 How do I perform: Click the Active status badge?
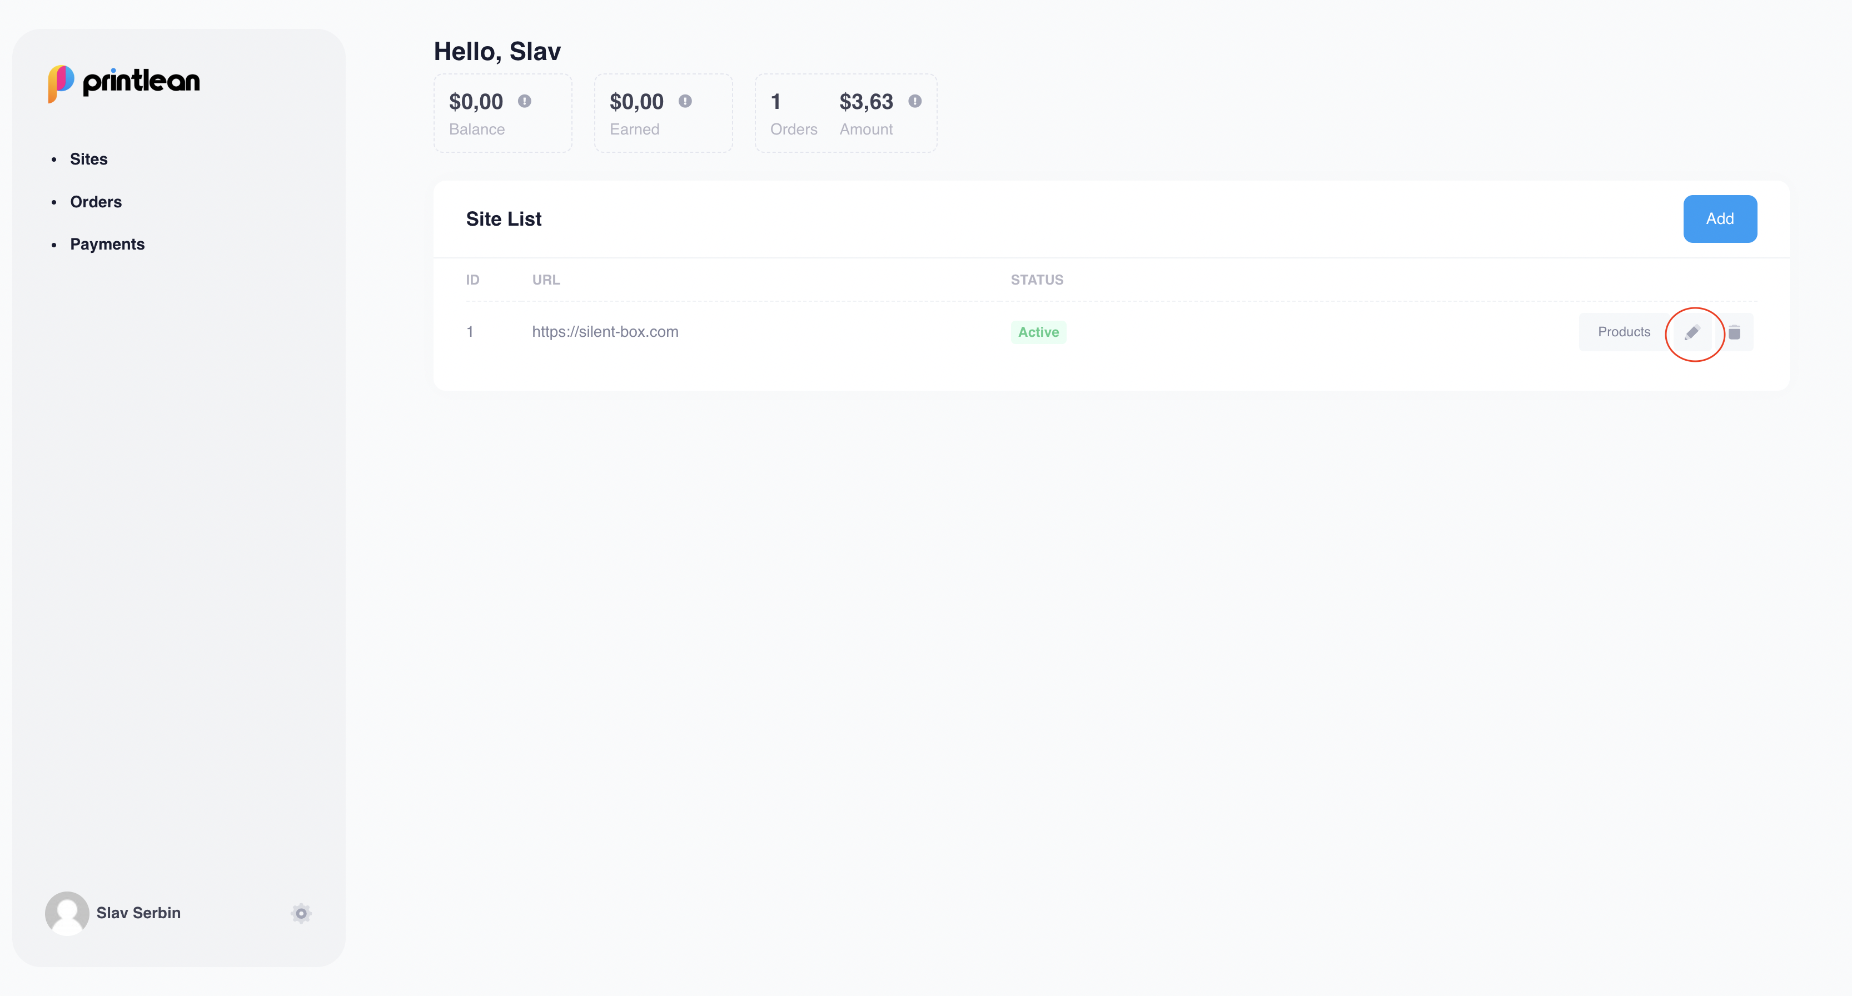[x=1037, y=332]
